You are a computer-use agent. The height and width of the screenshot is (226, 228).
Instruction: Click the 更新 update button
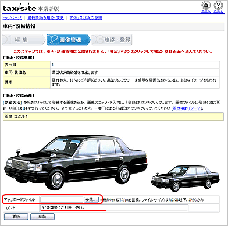click(x=16, y=217)
